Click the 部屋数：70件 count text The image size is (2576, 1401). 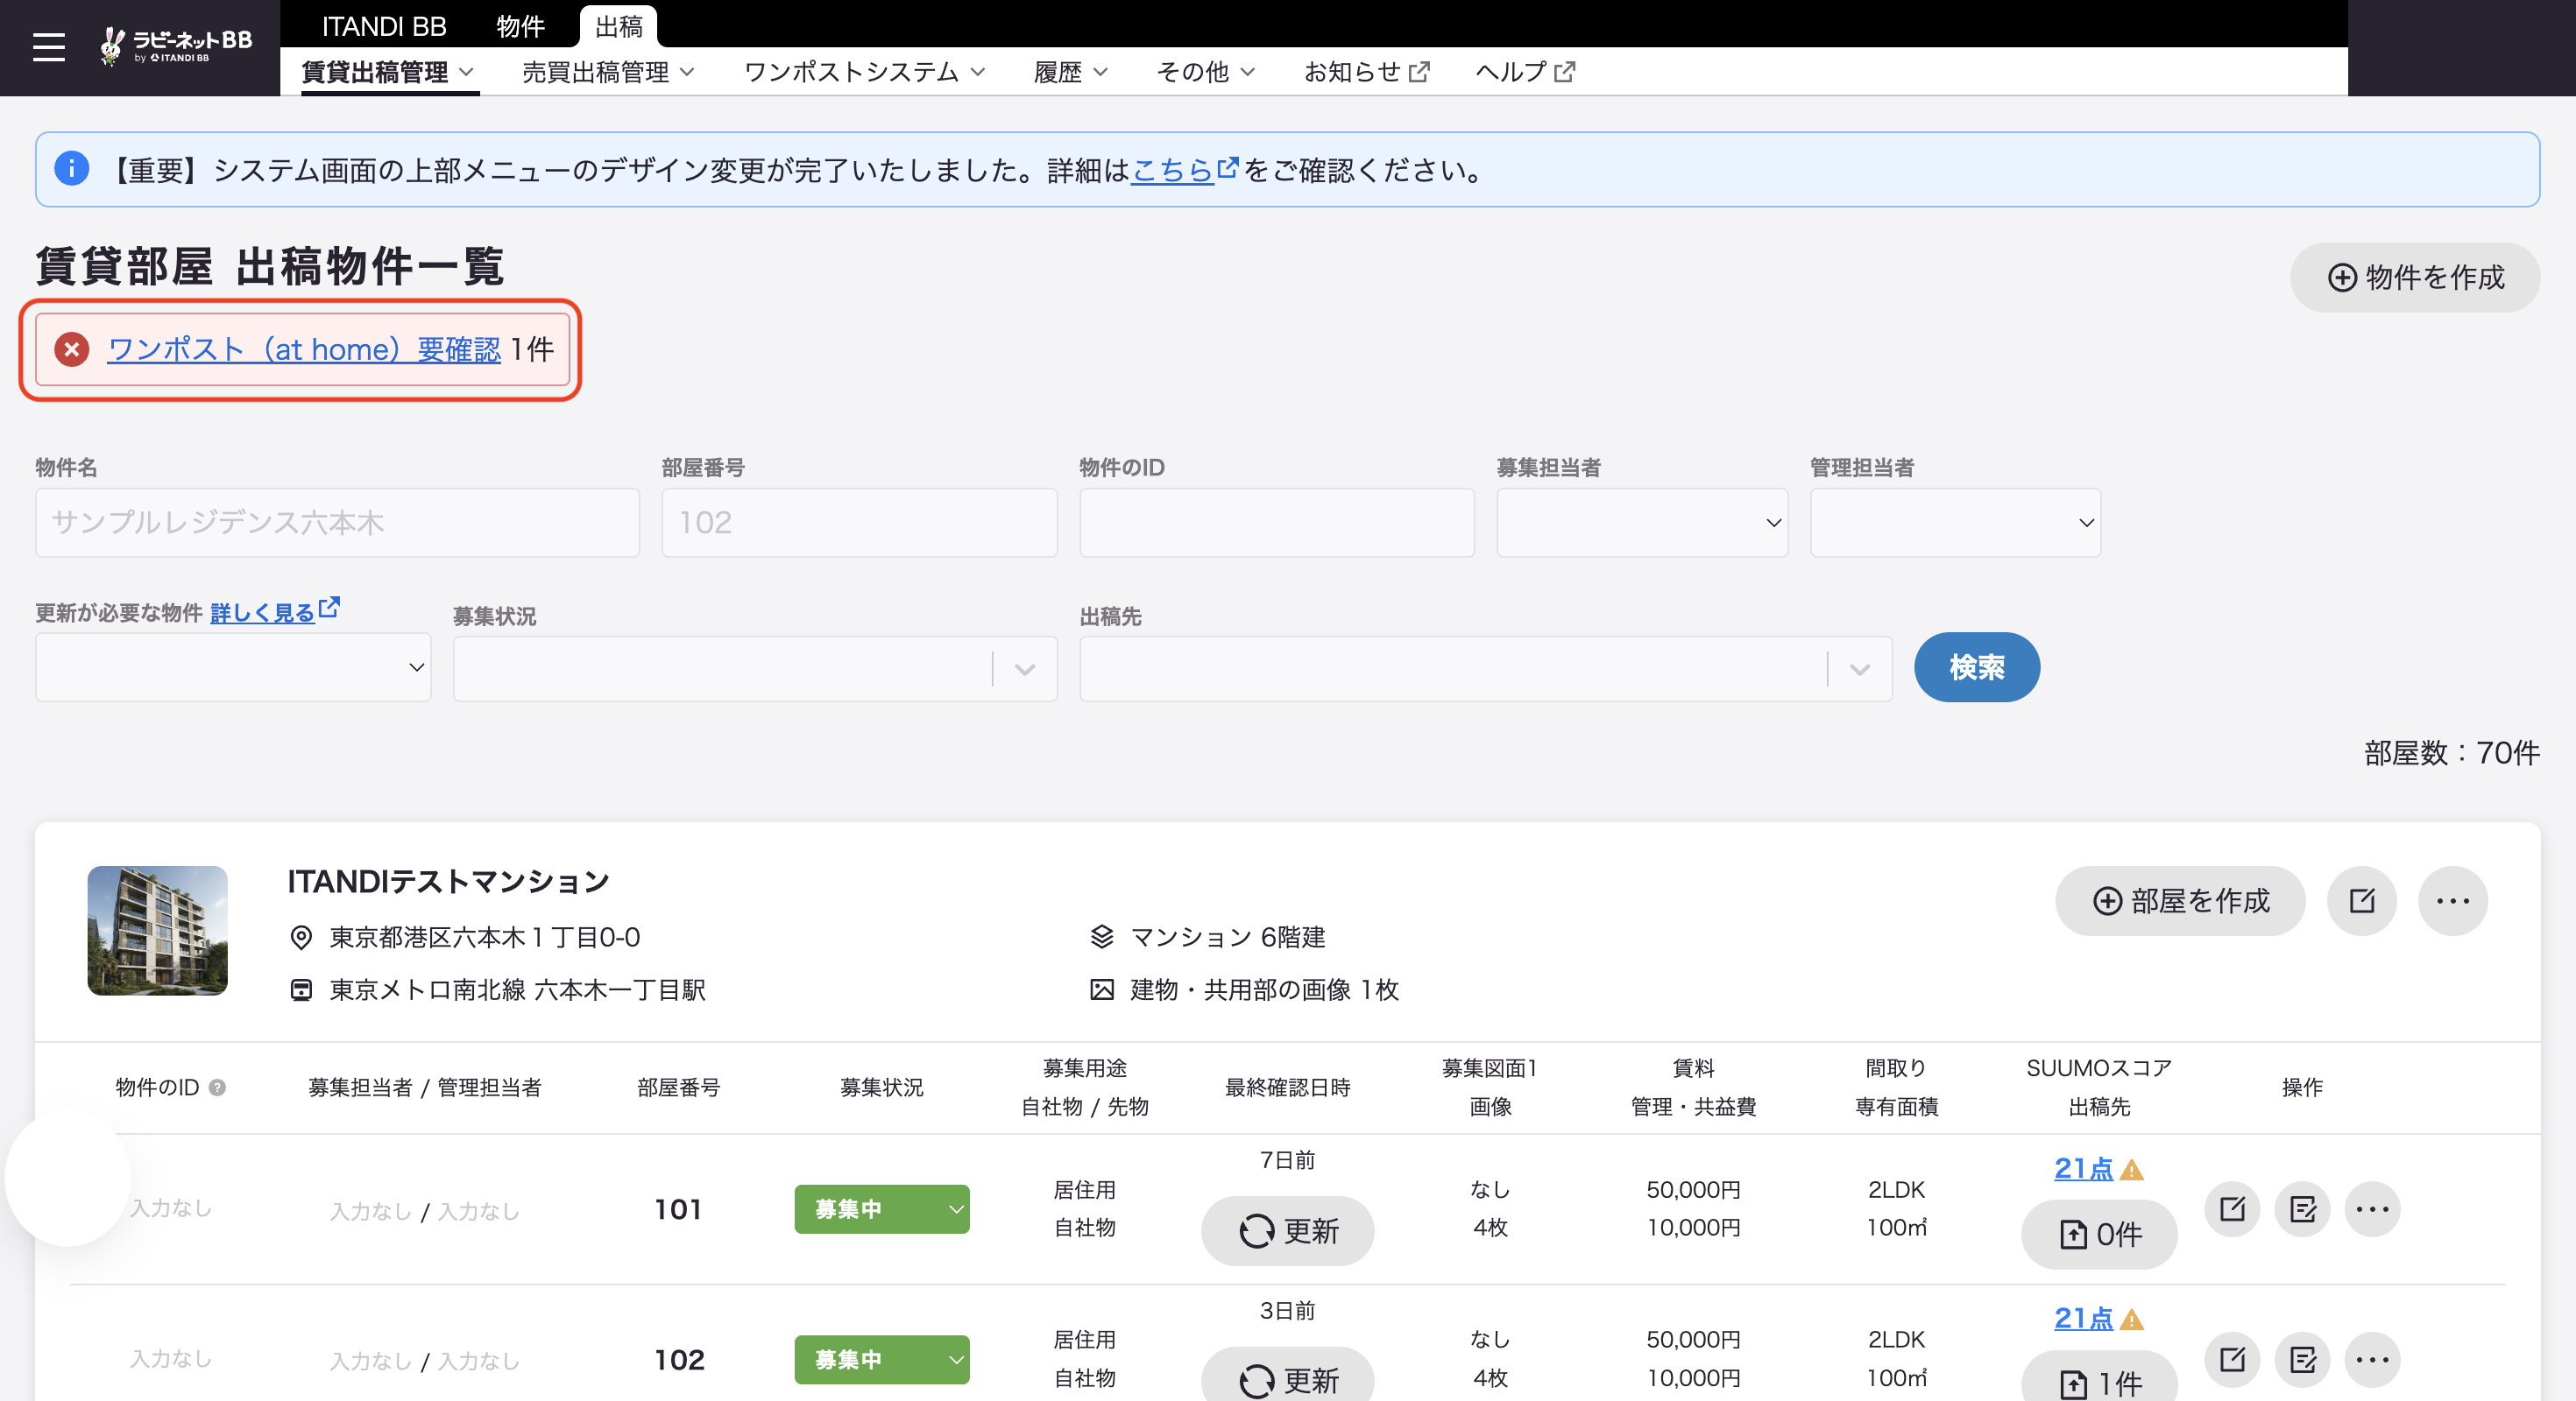(x=2451, y=752)
